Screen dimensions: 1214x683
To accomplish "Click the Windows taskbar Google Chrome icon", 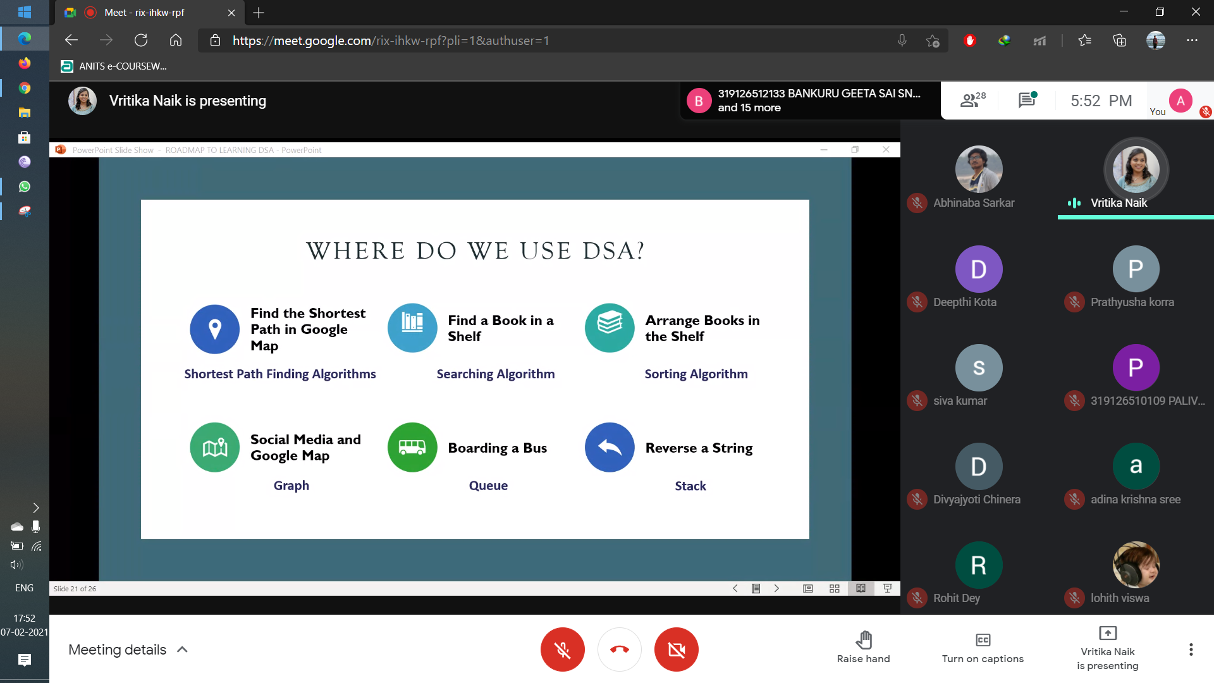I will 24,87.
